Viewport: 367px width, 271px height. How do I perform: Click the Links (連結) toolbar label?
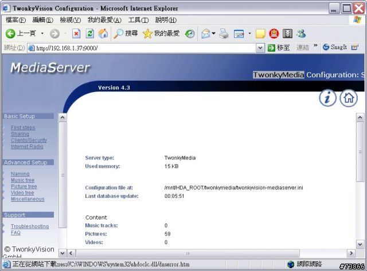click(302, 47)
